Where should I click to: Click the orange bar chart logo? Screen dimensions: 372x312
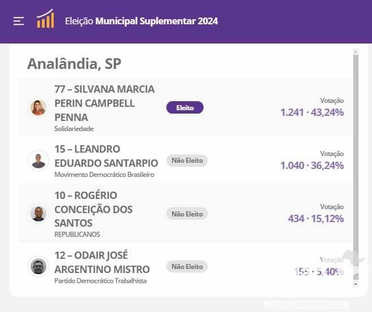[x=45, y=19]
